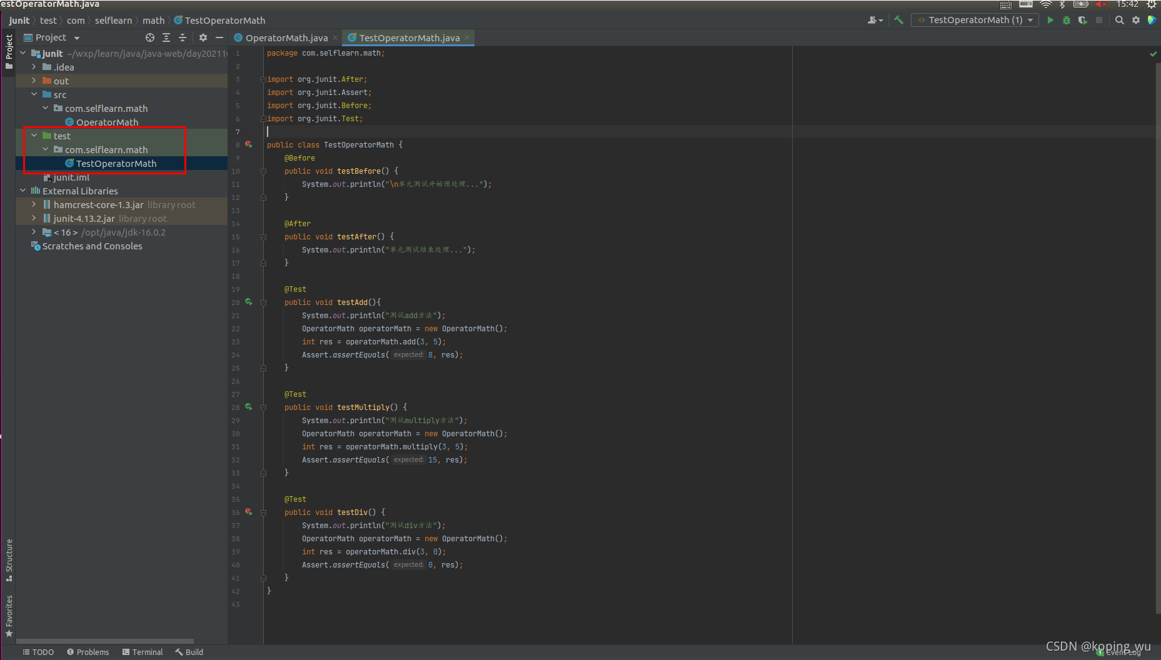The image size is (1161, 660).
Task: Collapse the junit project root node
Action: 23,53
